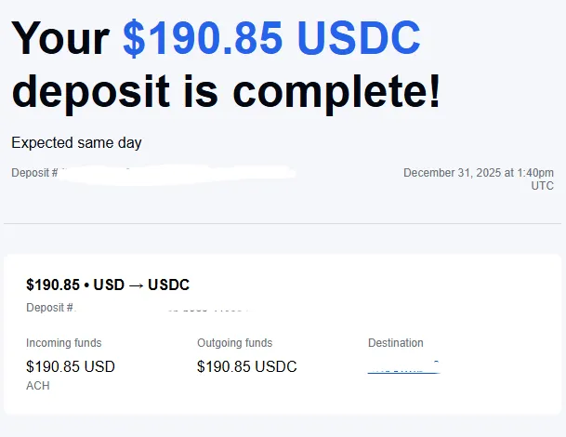
Task: Click the "ACH" payment method label
Action: pyautogui.click(x=38, y=386)
